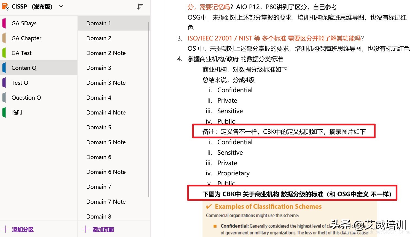Switch to the GA Chapter section

point(26,38)
